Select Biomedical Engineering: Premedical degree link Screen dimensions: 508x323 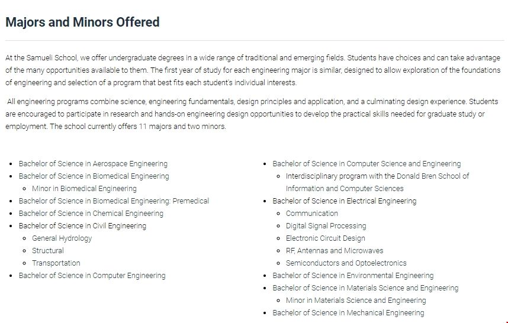[114, 201]
